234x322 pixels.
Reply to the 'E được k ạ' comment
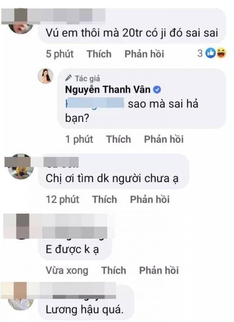click(159, 270)
